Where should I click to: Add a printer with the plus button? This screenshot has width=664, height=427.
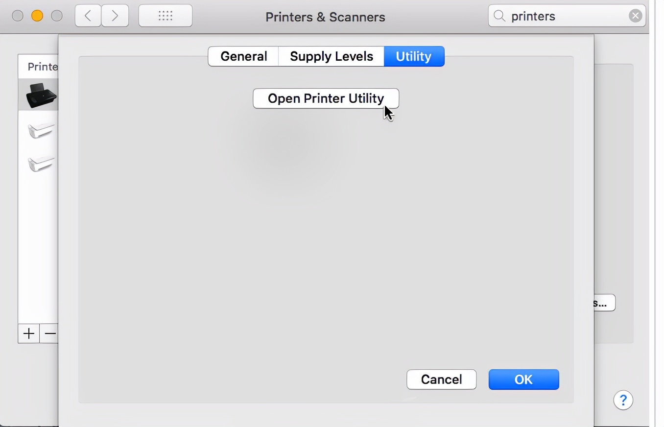[29, 333]
